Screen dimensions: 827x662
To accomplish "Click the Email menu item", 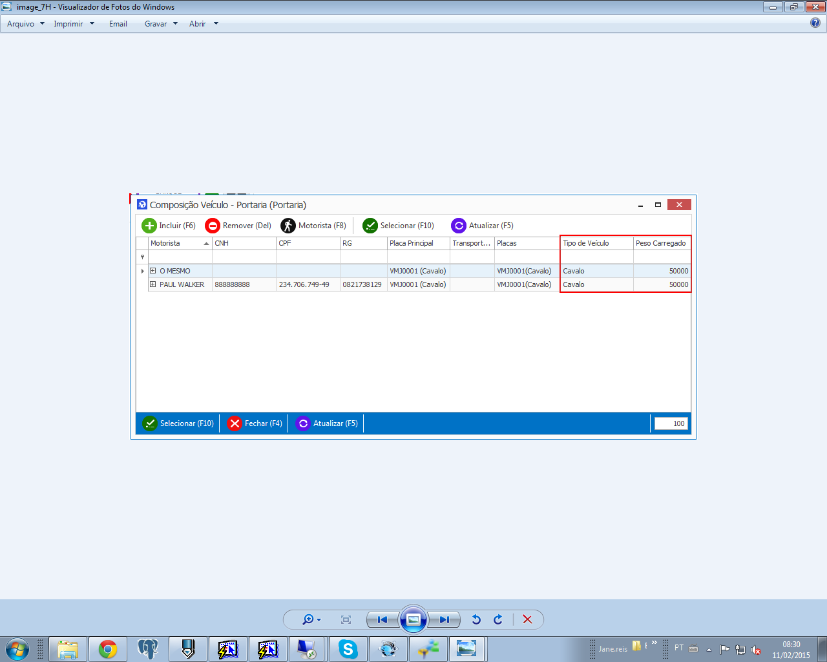I will 118,24.
